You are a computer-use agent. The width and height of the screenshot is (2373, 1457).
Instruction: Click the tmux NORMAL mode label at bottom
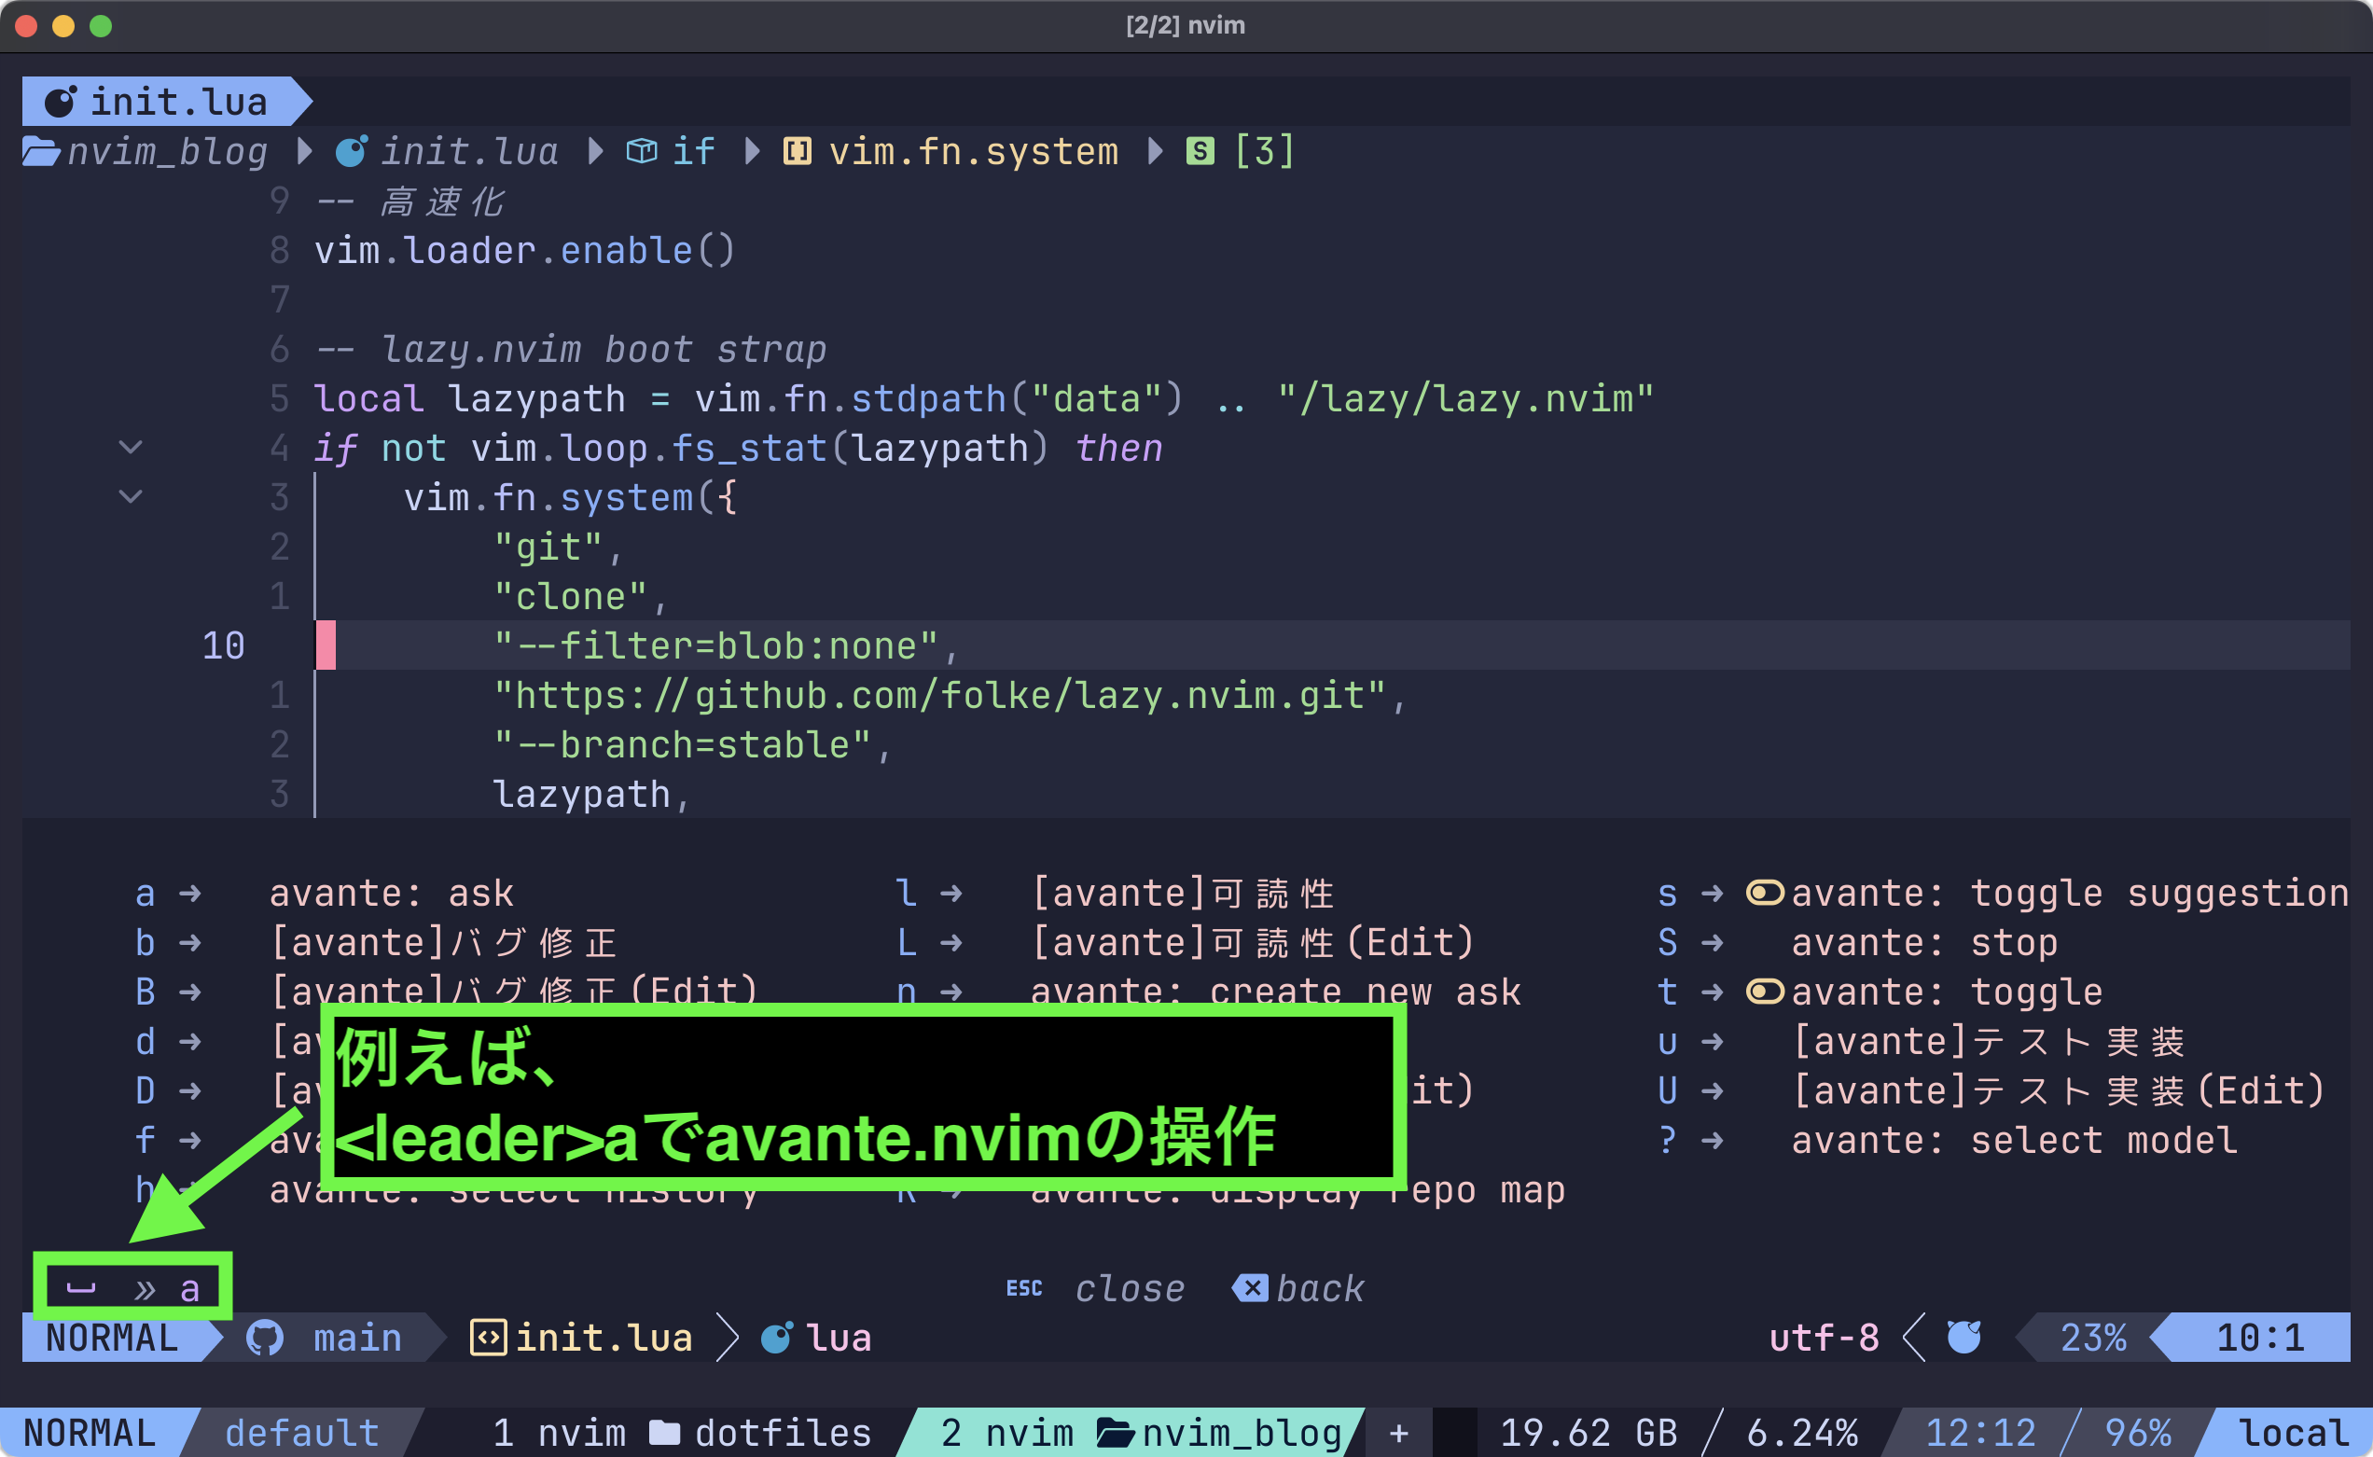pos(90,1433)
